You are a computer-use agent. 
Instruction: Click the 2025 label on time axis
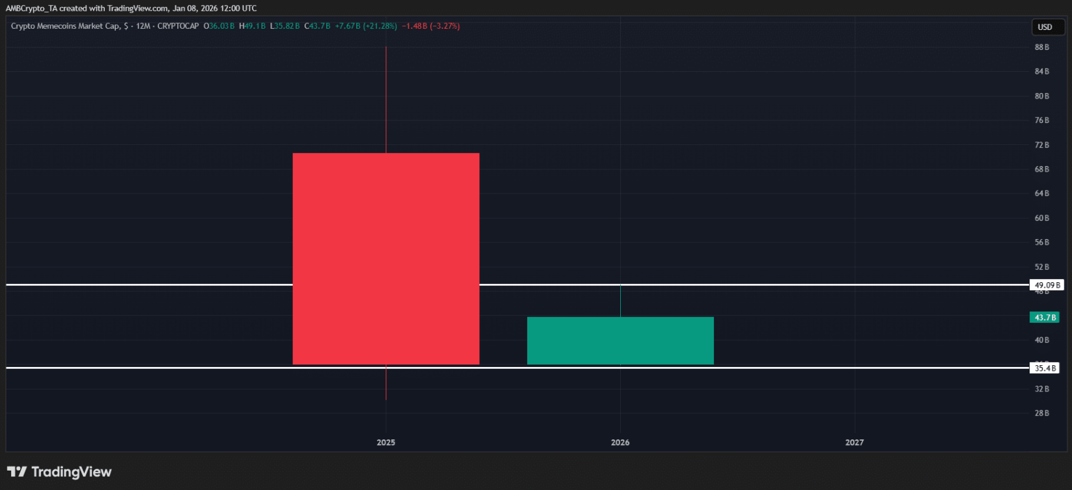386,443
